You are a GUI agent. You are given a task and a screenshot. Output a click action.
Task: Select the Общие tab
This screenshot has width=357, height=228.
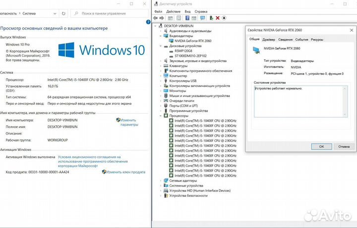[254, 39]
